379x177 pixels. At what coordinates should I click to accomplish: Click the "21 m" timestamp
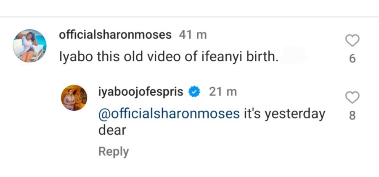[223, 92]
